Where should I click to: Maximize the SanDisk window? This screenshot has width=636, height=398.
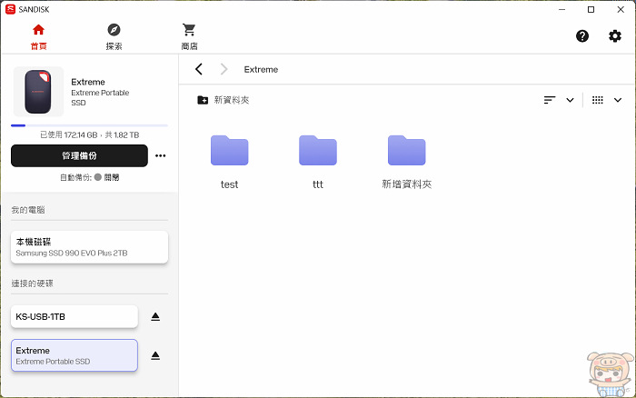coord(591,9)
